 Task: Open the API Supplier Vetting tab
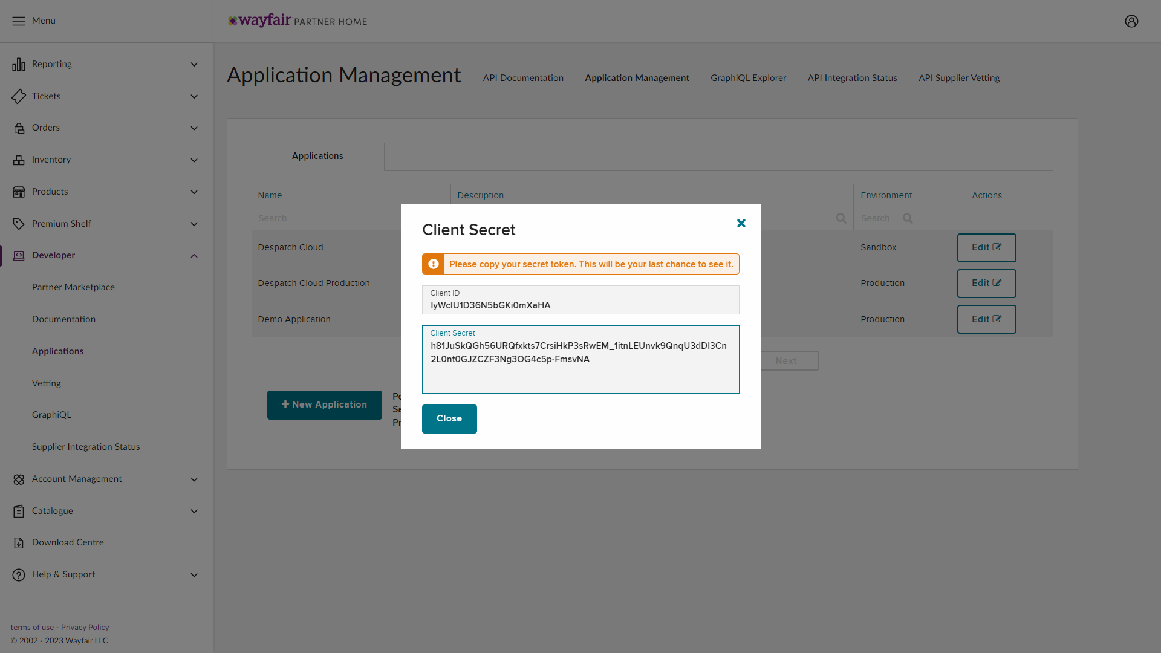coord(958,78)
